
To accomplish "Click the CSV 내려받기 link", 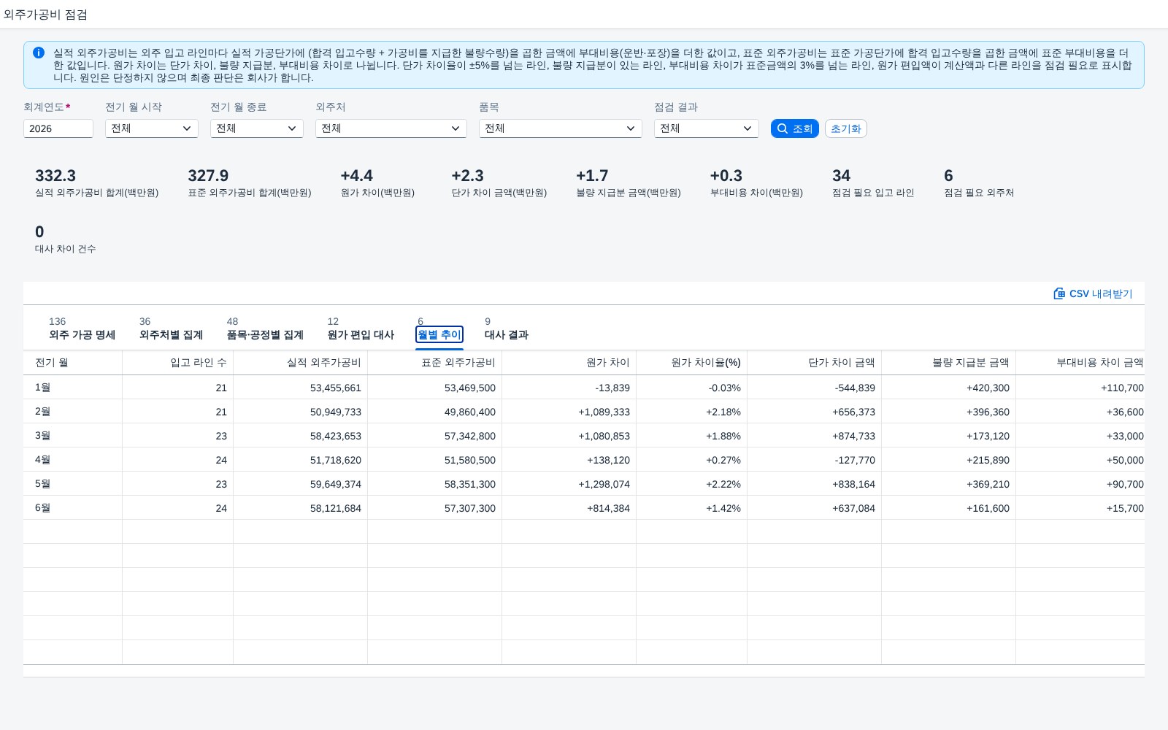I will click(x=1093, y=293).
